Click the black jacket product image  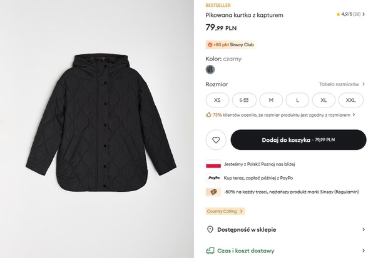click(101, 123)
